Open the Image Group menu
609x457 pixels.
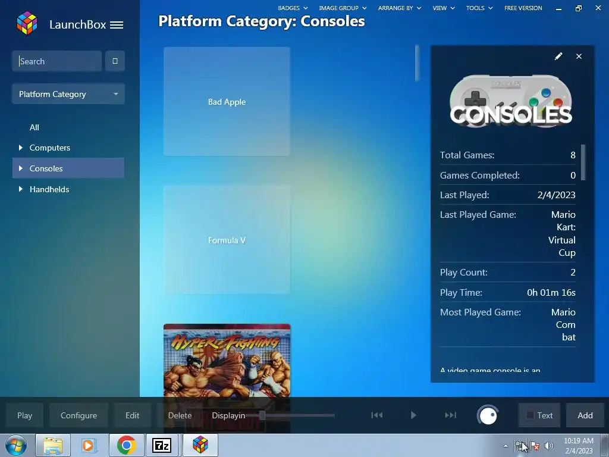343,8
